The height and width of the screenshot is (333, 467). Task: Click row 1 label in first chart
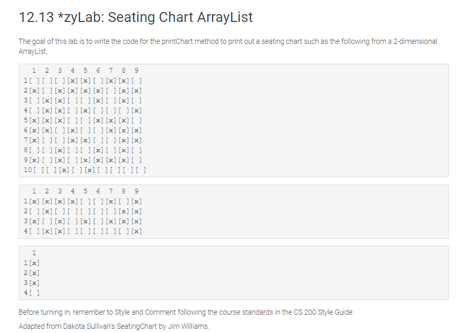26,81
